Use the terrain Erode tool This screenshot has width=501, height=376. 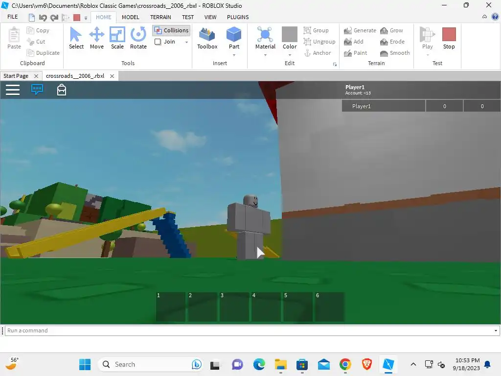tap(392, 42)
